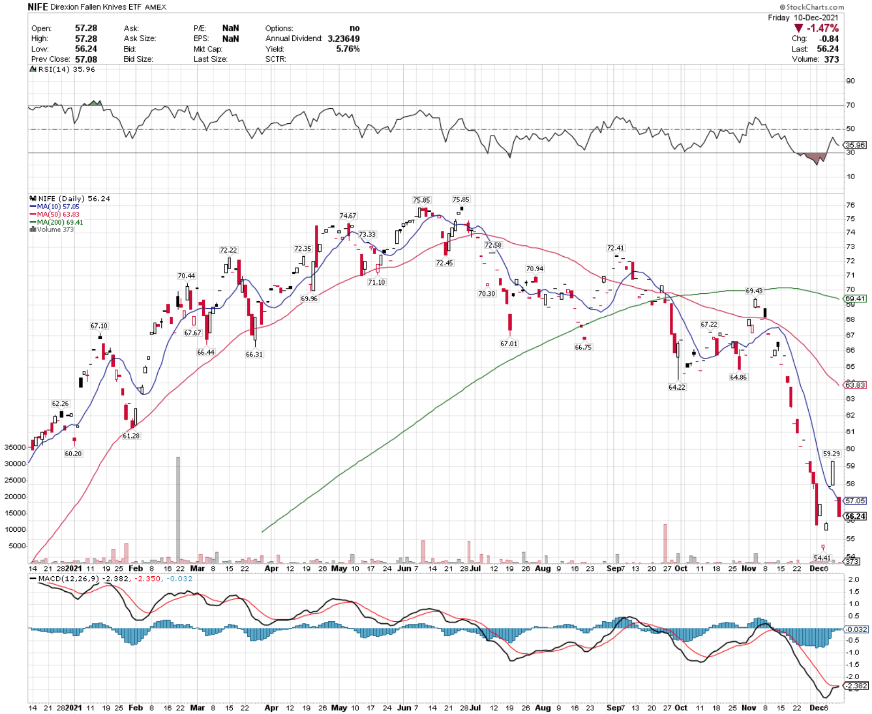The image size is (872, 714).
Task: Click the 72.22 price label in March
Action: click(x=228, y=250)
